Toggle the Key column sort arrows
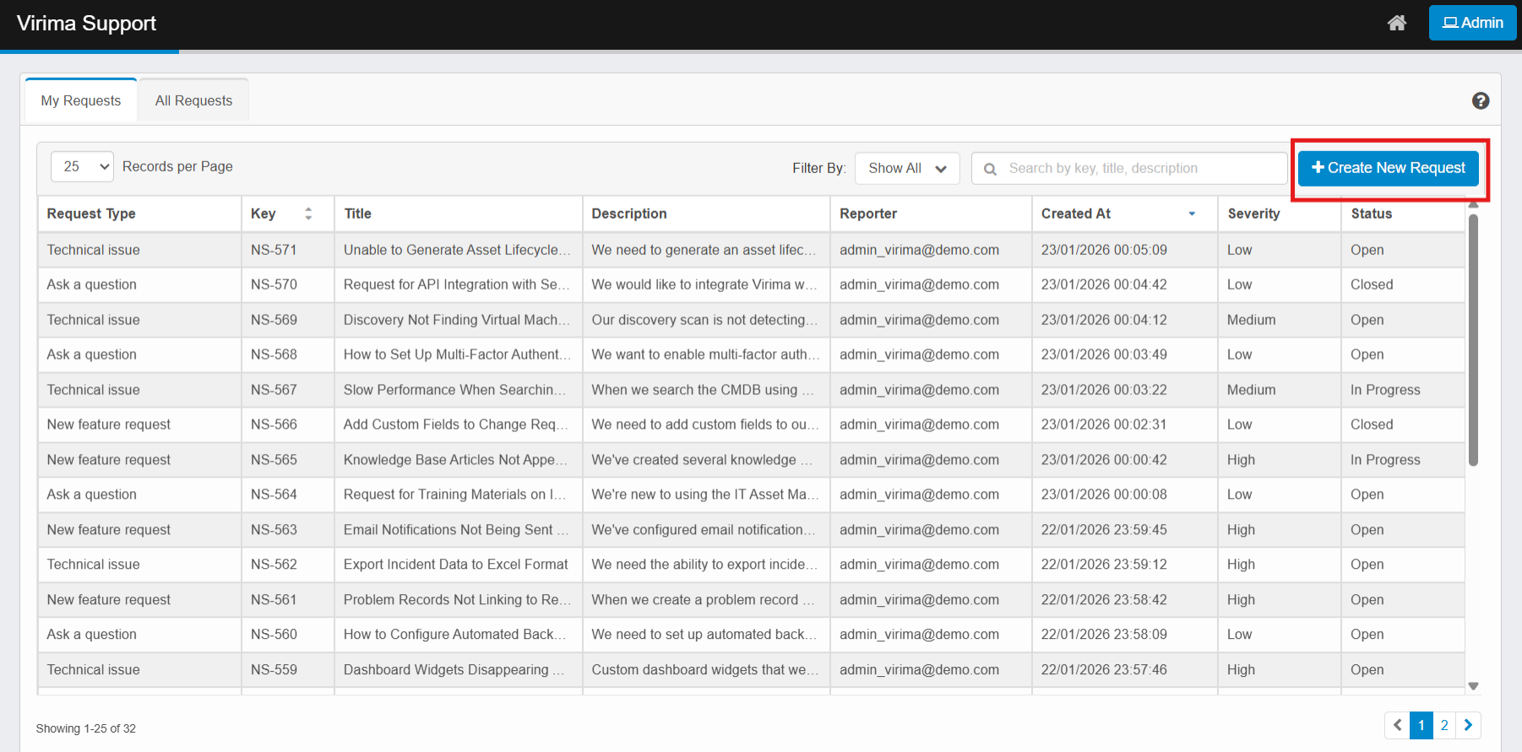Screen dimensions: 1522x752 click(308, 214)
